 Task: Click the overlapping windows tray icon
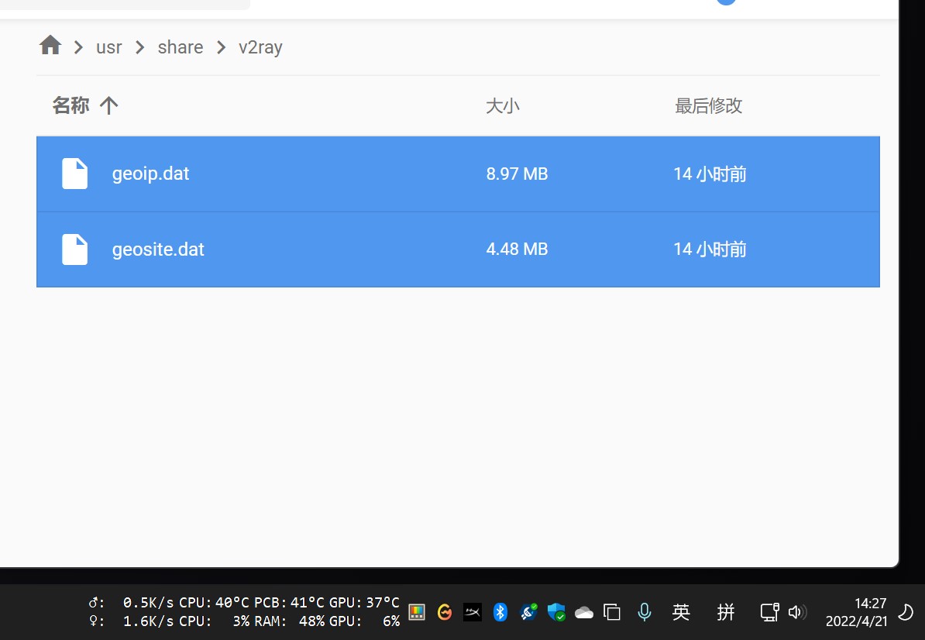pos(612,612)
